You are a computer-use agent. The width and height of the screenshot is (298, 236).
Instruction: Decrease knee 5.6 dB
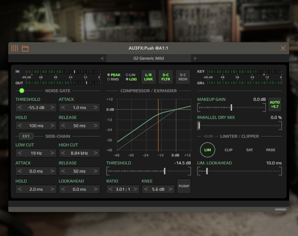pos(146,189)
